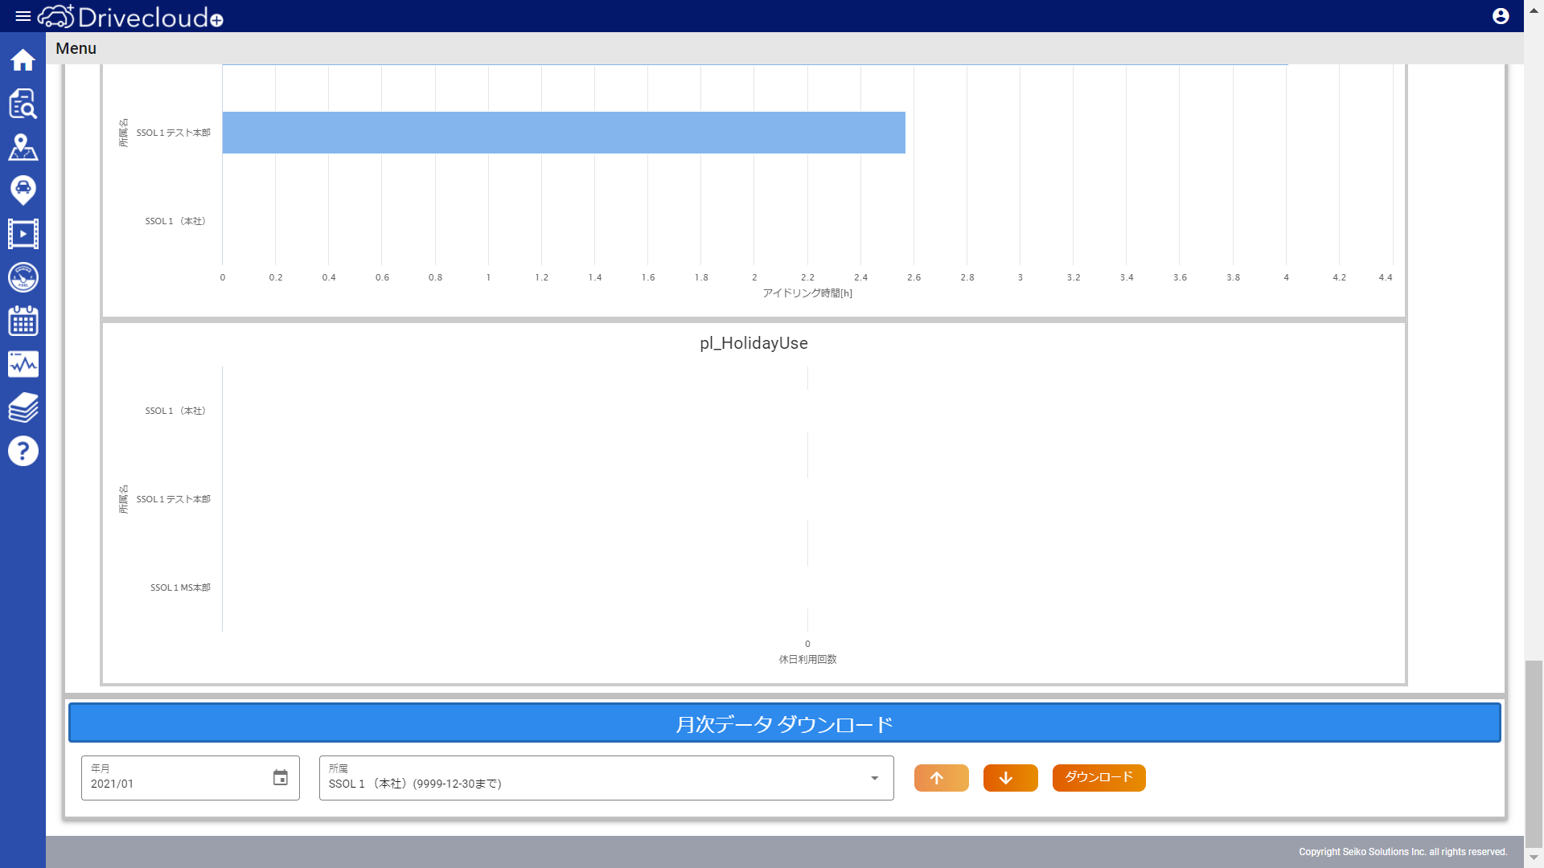
Task: Open the analytics waveform sidebar icon
Action: [23, 364]
